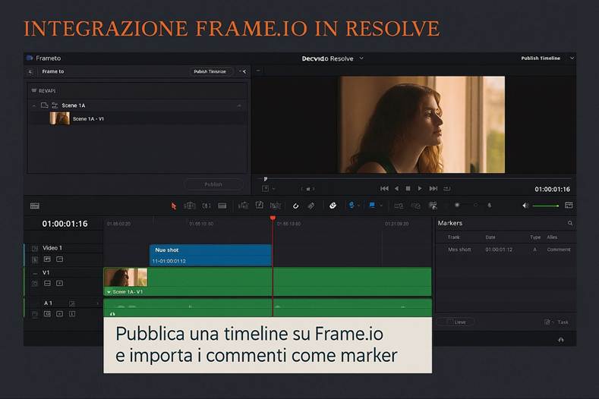
Task: Click the red timeline playhead handle
Action: coord(273,218)
